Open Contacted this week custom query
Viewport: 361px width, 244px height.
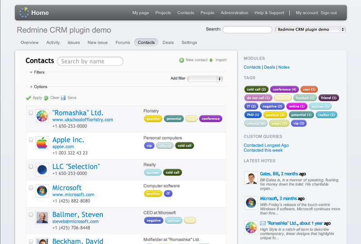263,150
